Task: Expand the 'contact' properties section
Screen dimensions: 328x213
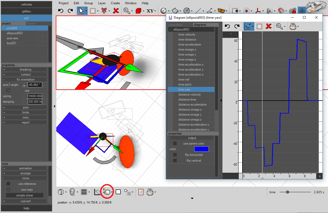Action: 25,75
